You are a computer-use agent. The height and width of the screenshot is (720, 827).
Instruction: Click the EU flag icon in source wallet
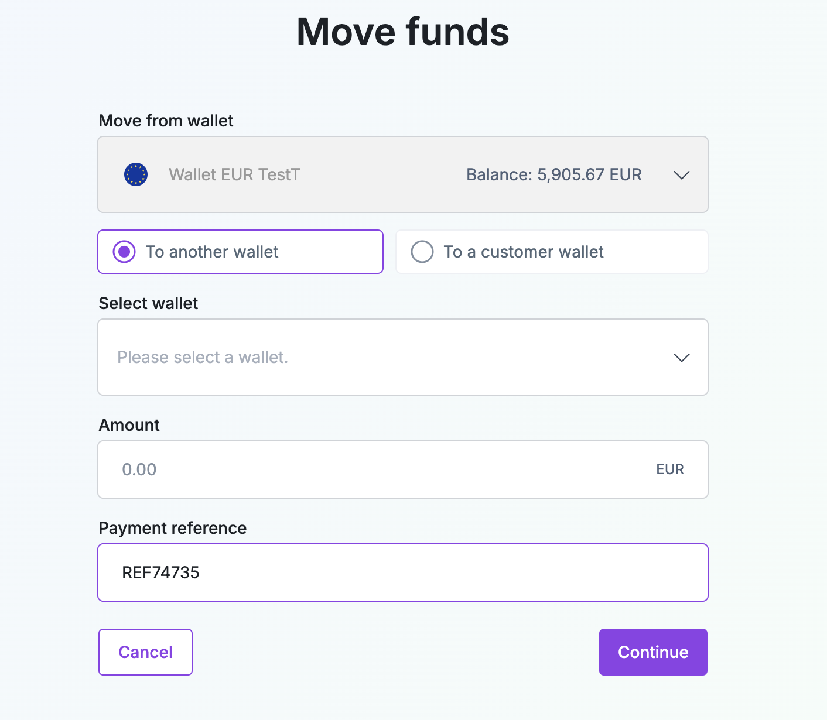136,174
